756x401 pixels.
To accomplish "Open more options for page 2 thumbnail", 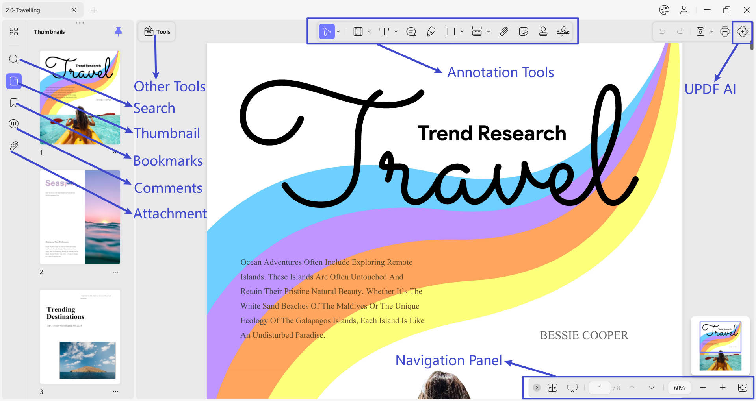I will tap(115, 272).
